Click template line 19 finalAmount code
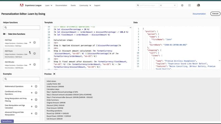Viewport: 221px width, 124px height. click(x=82, y=35)
